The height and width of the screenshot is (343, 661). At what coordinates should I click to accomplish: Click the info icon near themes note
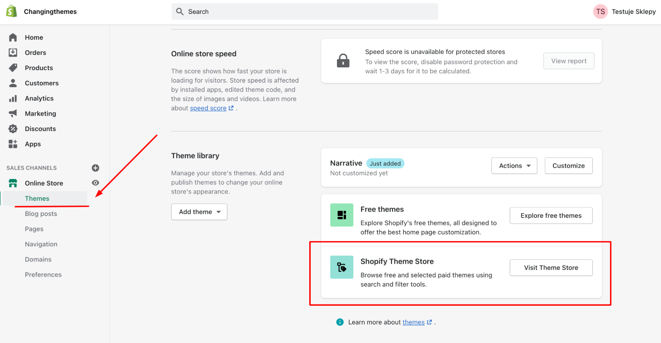[x=340, y=322]
